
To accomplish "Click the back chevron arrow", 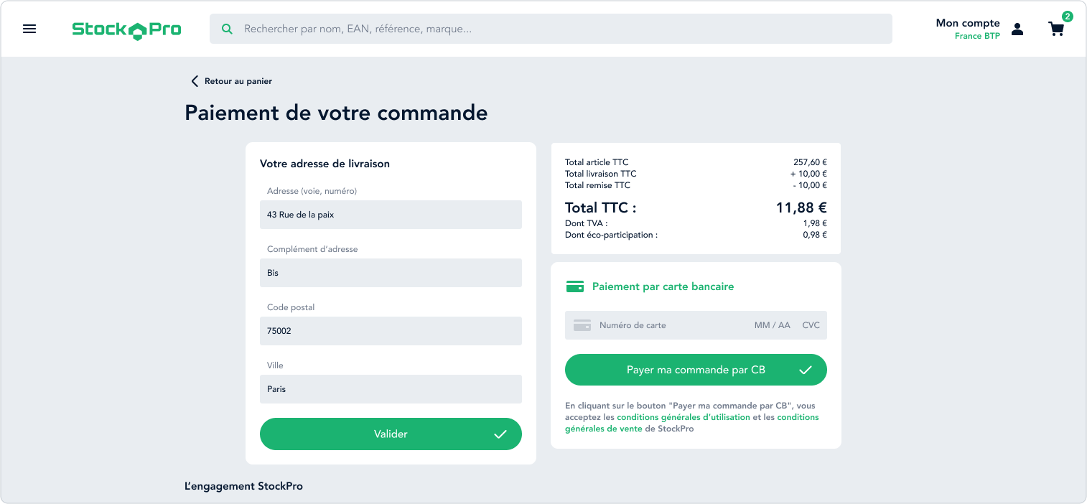I will pyautogui.click(x=194, y=81).
